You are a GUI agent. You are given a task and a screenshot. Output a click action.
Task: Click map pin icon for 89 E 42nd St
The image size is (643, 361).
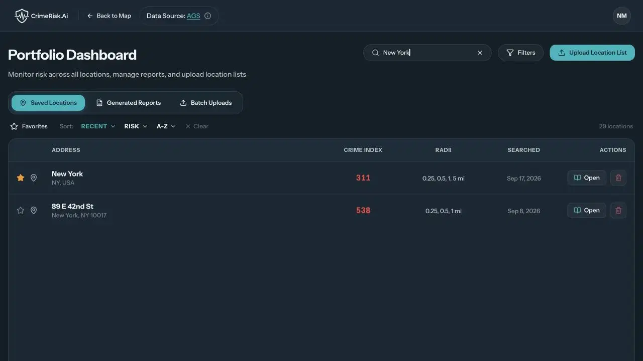point(34,211)
